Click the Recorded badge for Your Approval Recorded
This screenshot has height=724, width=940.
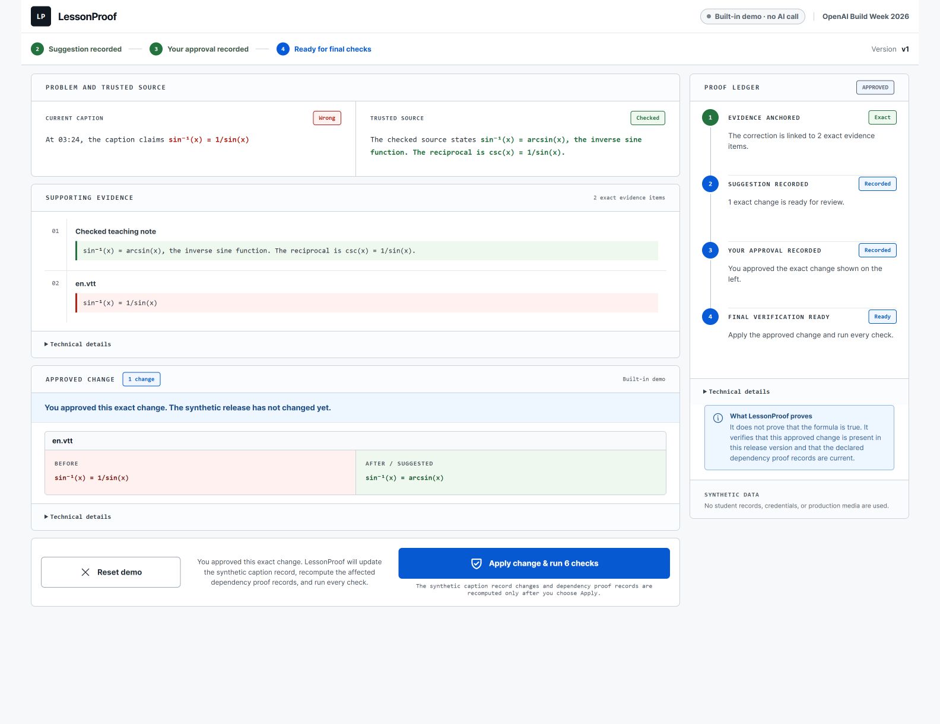(x=878, y=250)
